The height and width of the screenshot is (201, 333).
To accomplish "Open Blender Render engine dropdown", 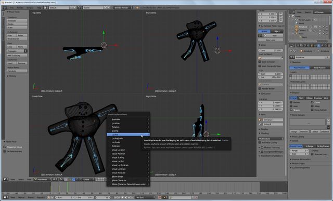I will [123, 8].
